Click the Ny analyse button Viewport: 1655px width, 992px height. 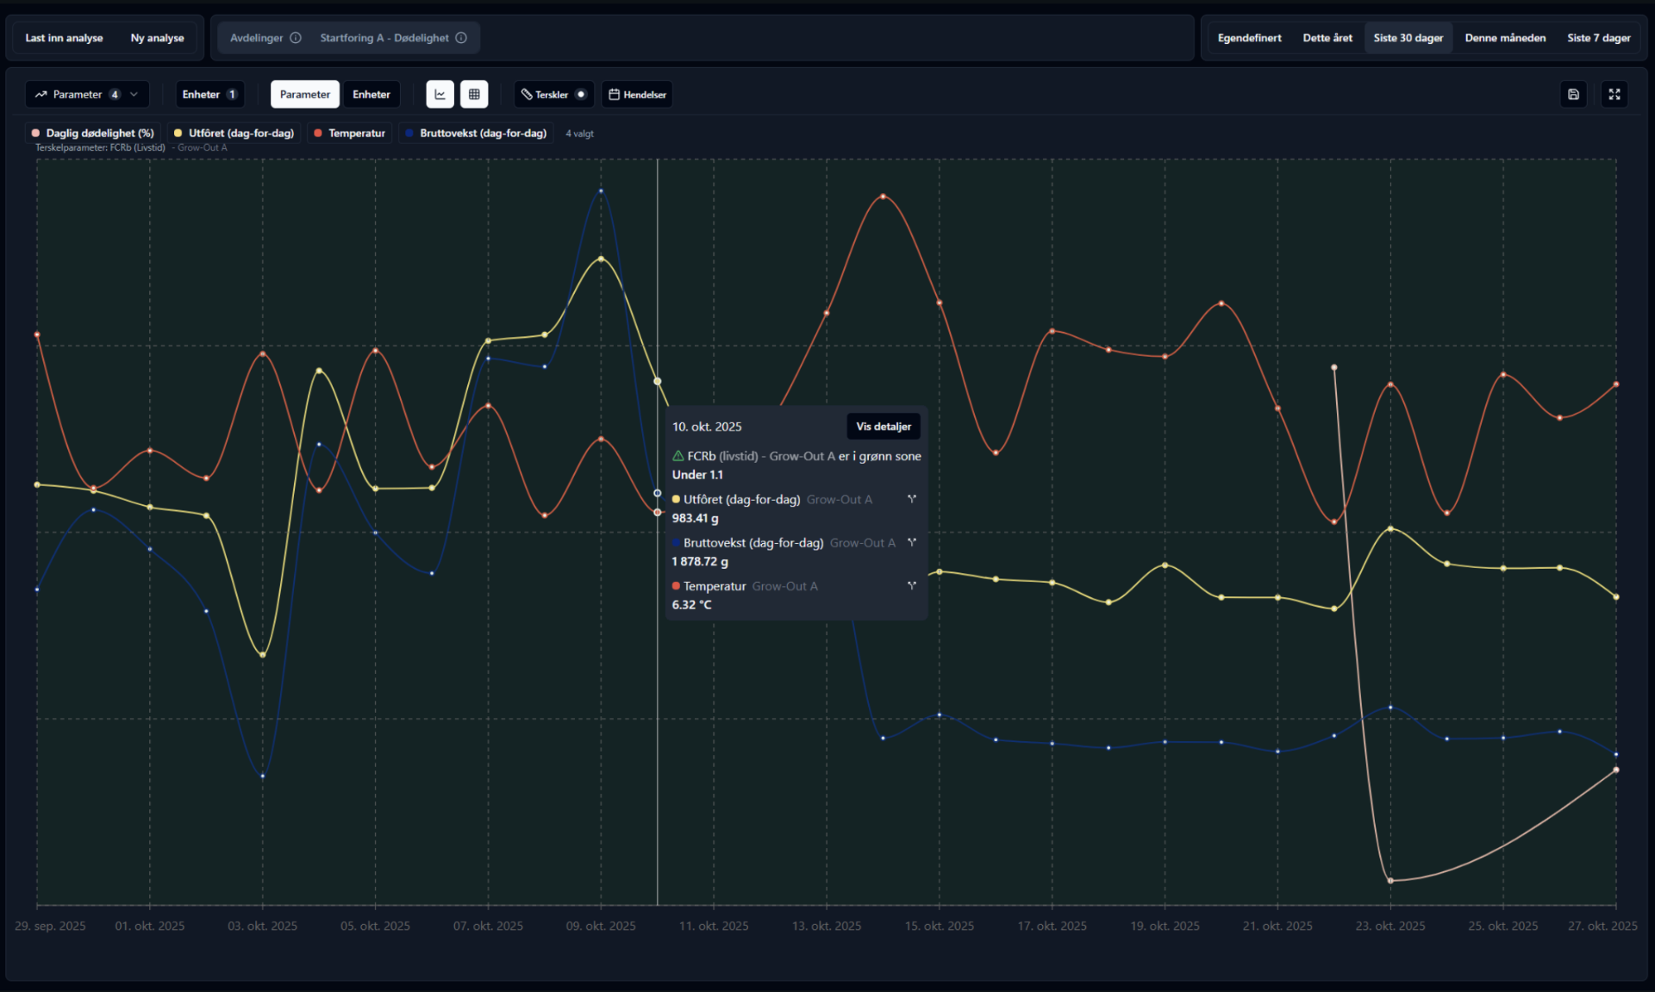[157, 38]
